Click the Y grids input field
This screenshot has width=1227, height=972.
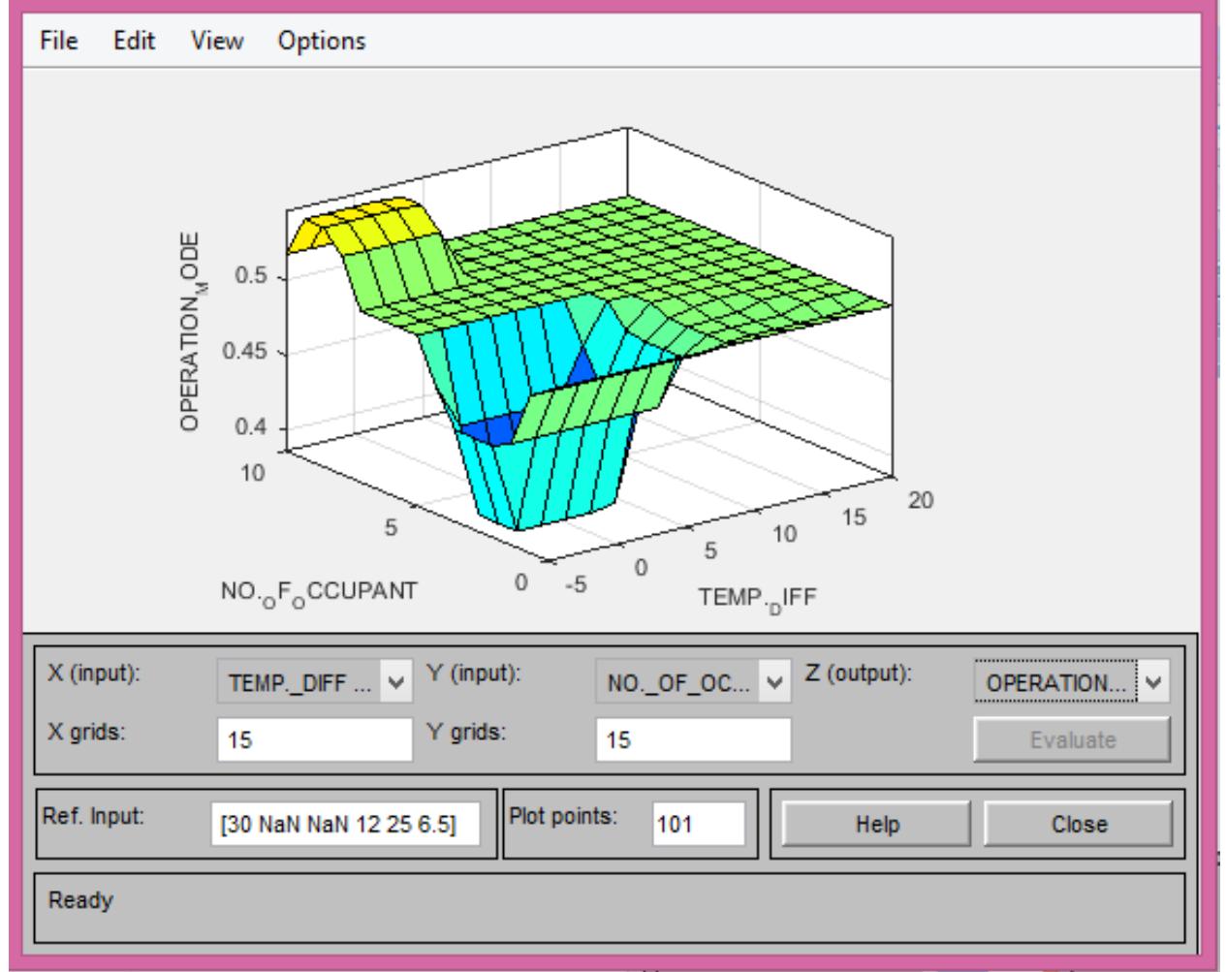pyautogui.click(x=693, y=740)
